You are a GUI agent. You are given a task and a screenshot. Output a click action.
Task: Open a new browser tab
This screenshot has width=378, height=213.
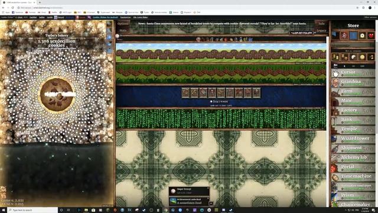click(x=40, y=2)
